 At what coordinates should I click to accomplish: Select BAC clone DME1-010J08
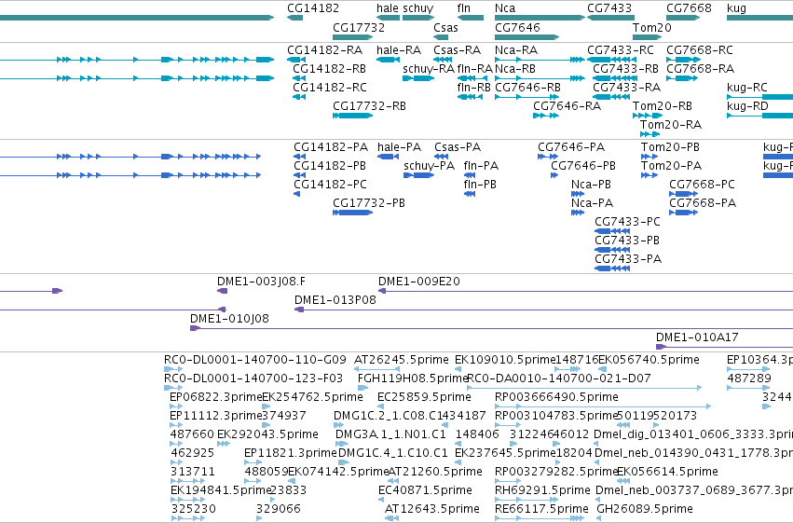(x=229, y=319)
